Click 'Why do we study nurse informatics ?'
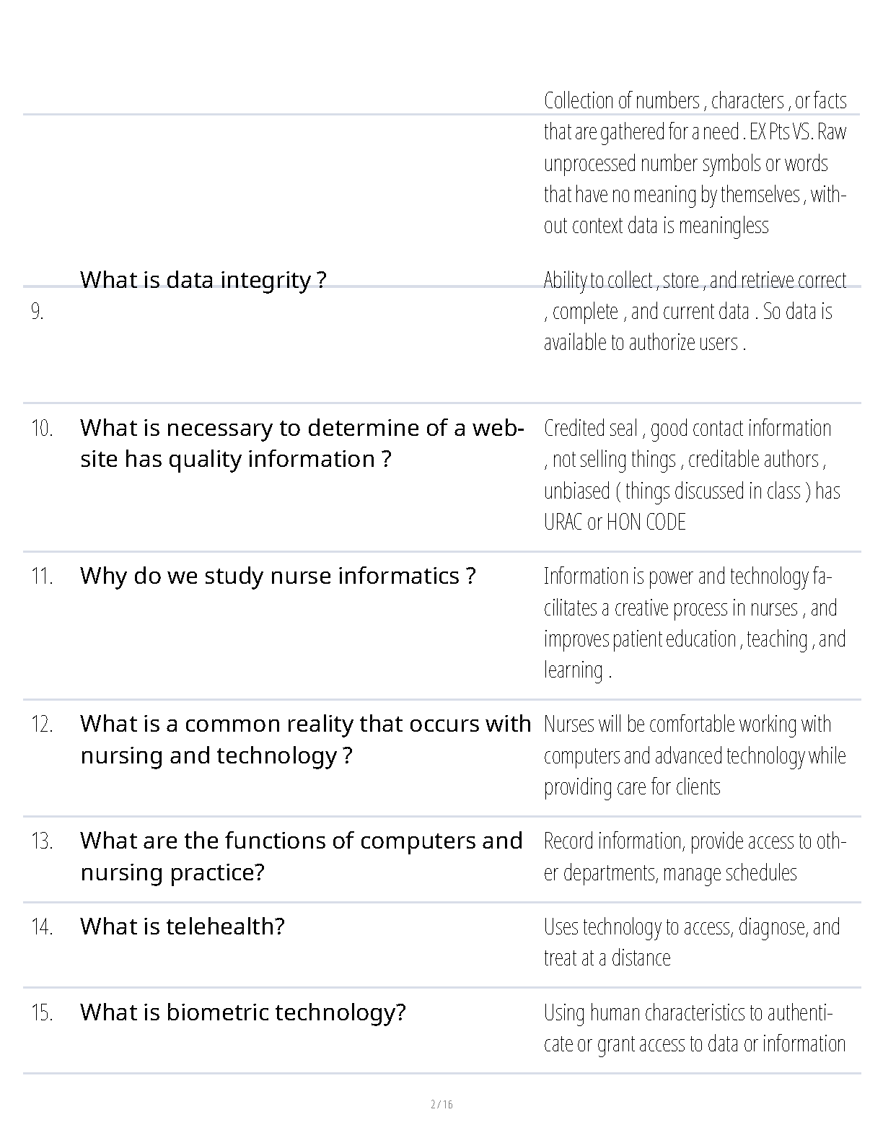The image size is (883, 1143). [278, 576]
